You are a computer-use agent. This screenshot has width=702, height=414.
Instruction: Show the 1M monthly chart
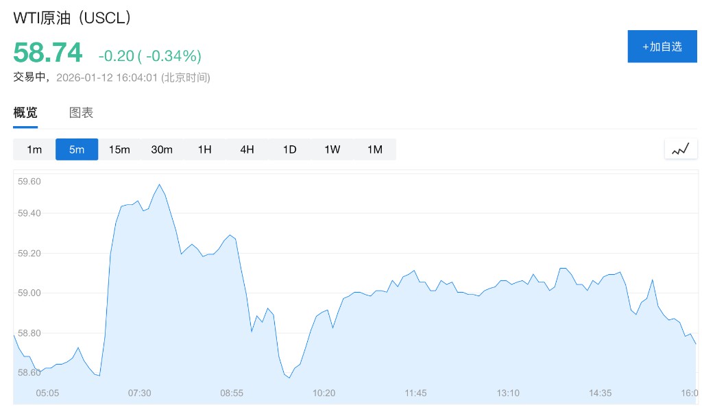click(x=374, y=149)
